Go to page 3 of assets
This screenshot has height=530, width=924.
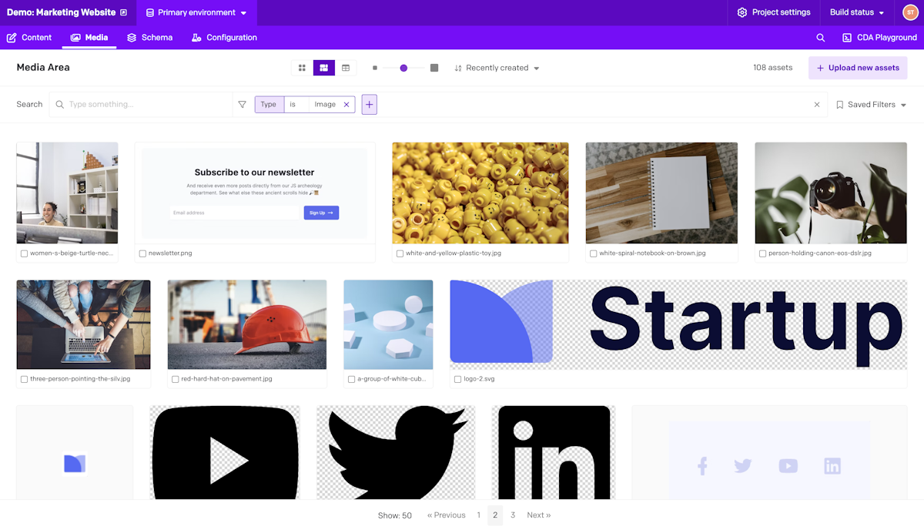coord(513,515)
